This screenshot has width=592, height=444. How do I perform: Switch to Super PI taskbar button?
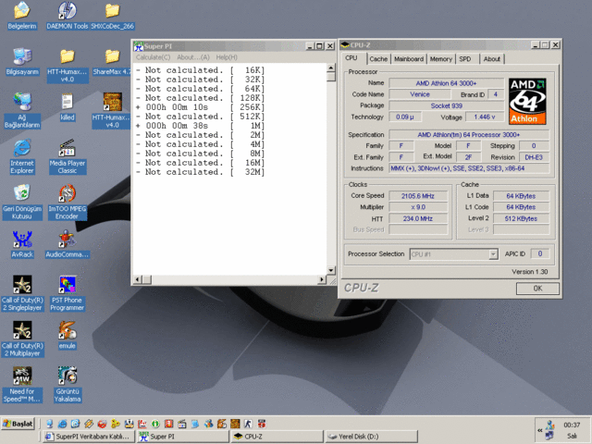pyautogui.click(x=183, y=437)
